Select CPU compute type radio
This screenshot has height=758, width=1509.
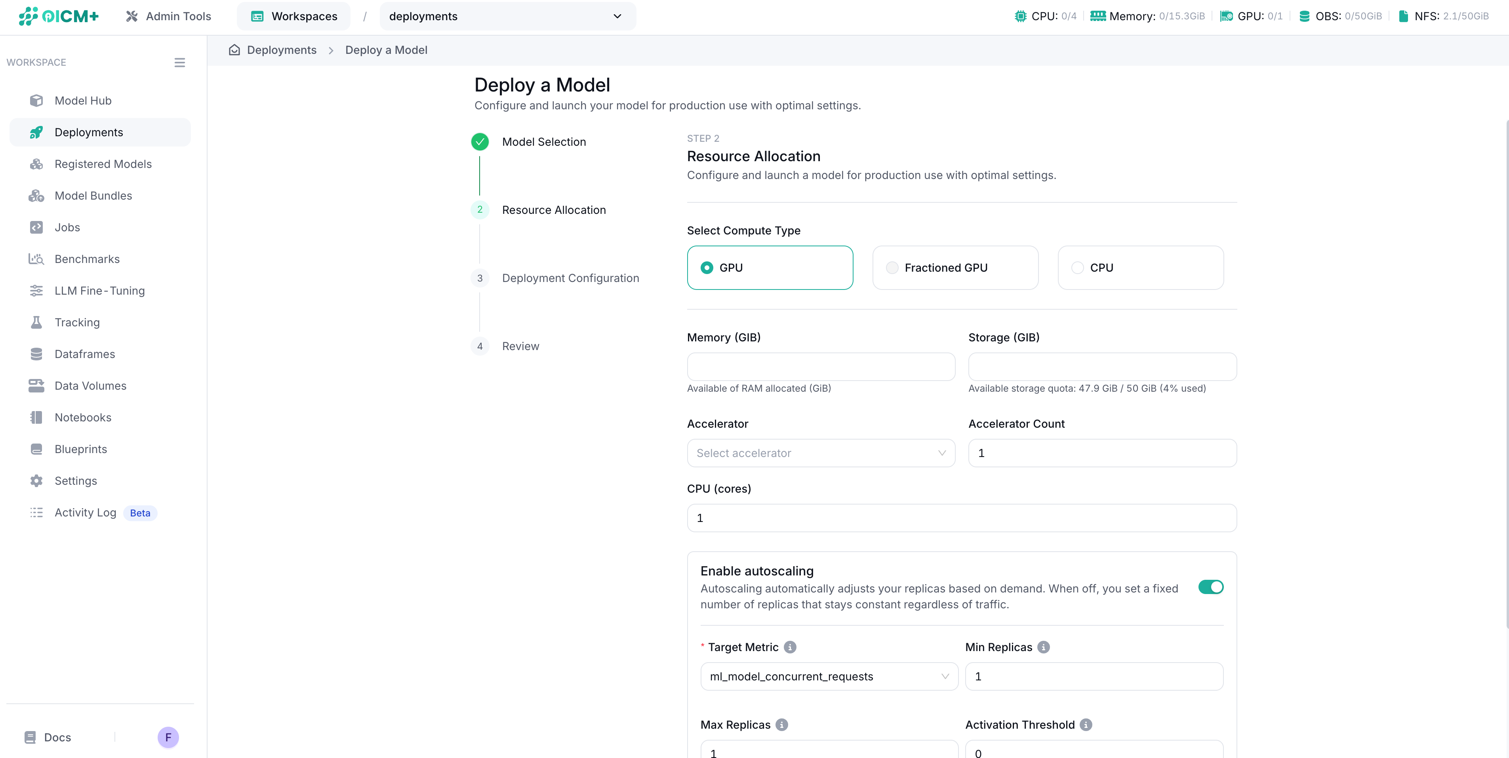point(1077,268)
